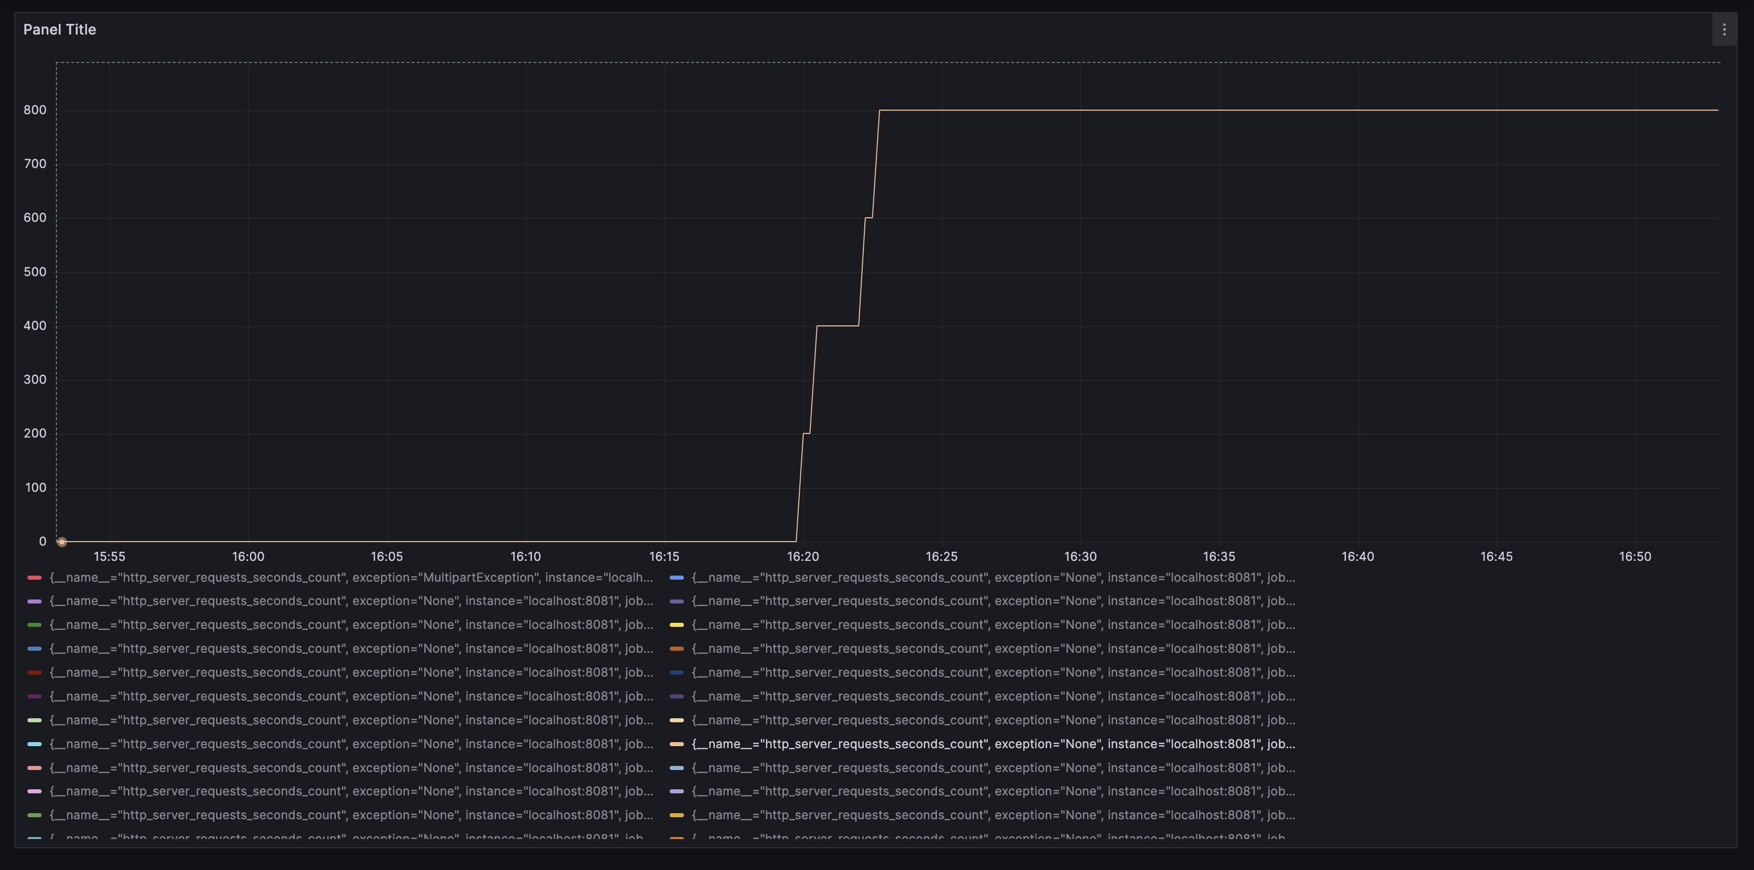Click the 800 value on Y axis
The image size is (1754, 870).
(x=35, y=110)
